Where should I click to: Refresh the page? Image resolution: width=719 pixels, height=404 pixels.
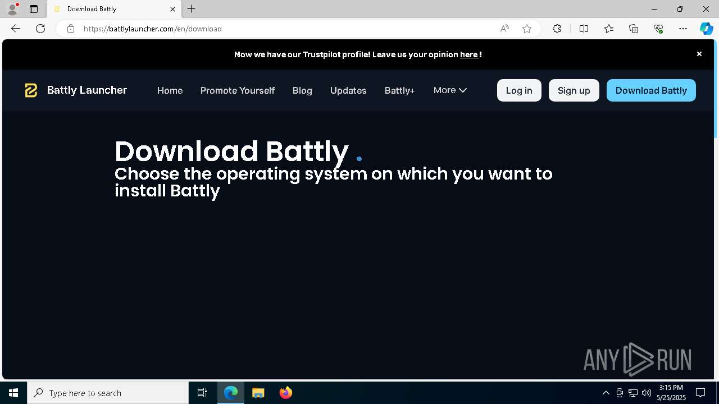click(x=40, y=29)
